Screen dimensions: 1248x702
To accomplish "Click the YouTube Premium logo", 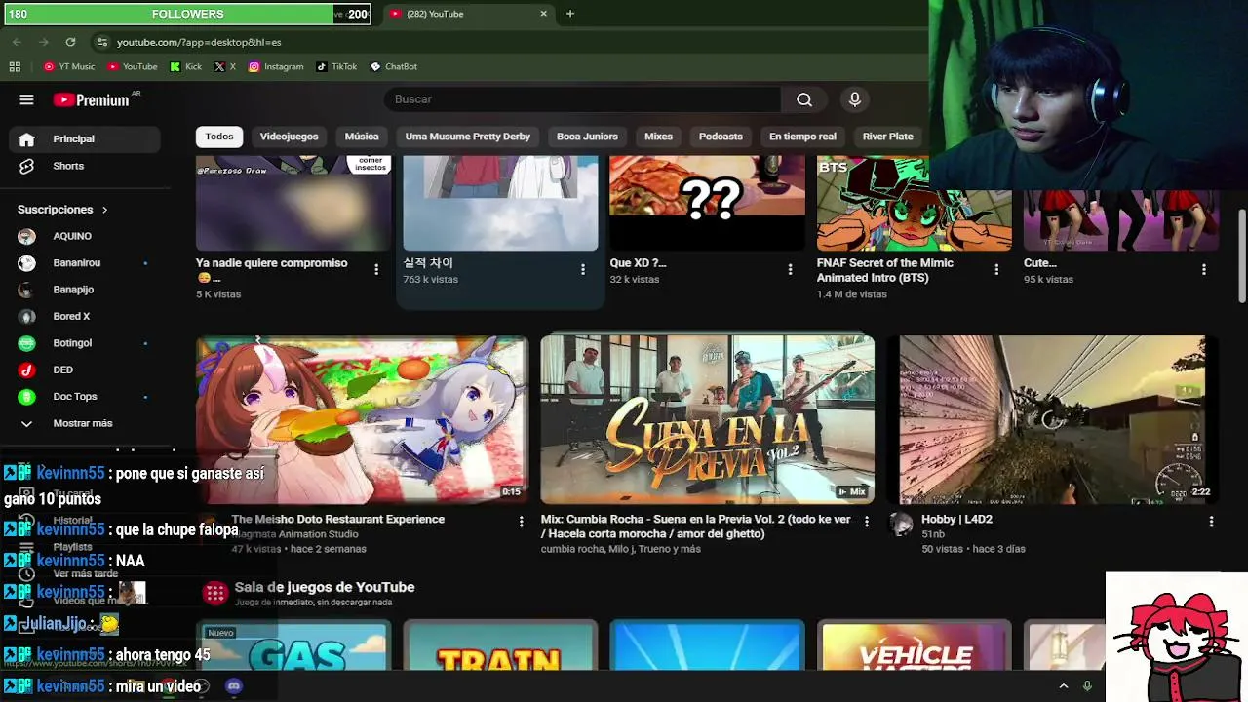I will (92, 99).
